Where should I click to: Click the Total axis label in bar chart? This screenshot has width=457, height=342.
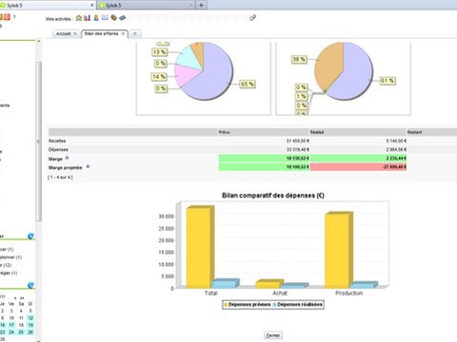[210, 293]
